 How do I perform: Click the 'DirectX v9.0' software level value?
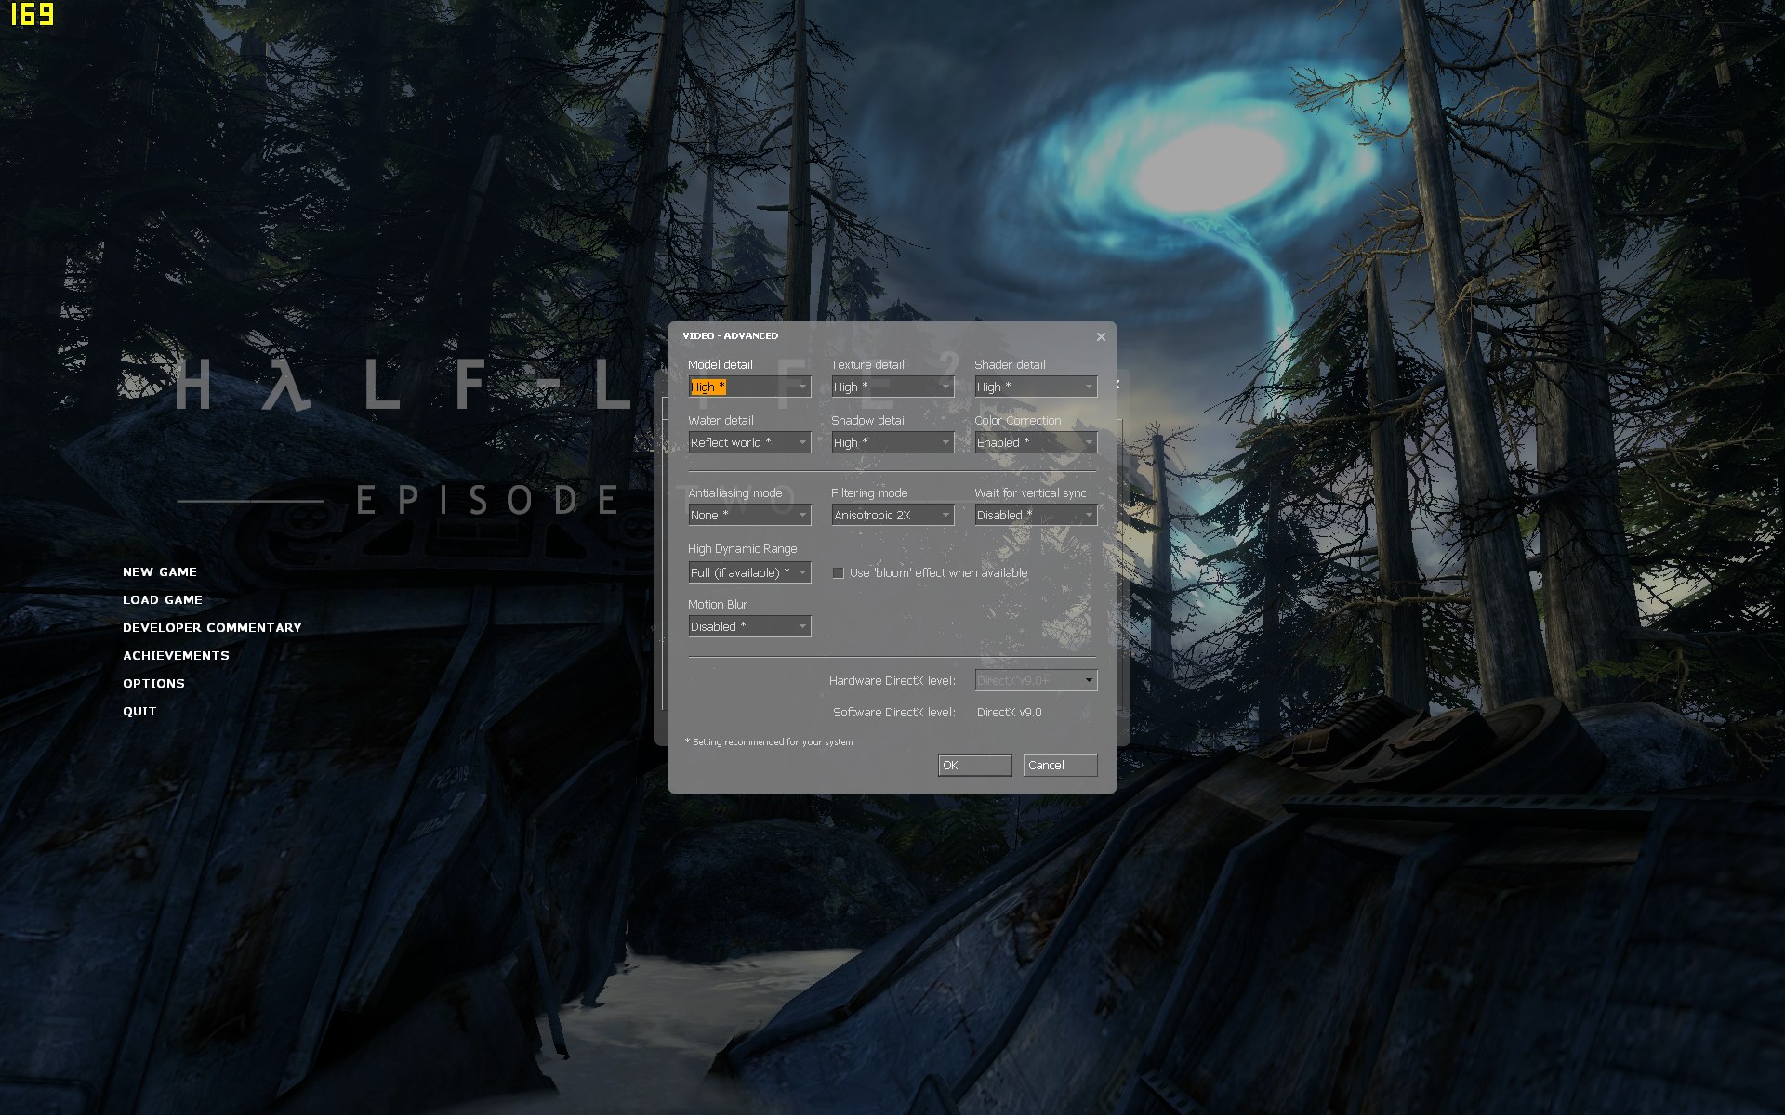[1009, 712]
